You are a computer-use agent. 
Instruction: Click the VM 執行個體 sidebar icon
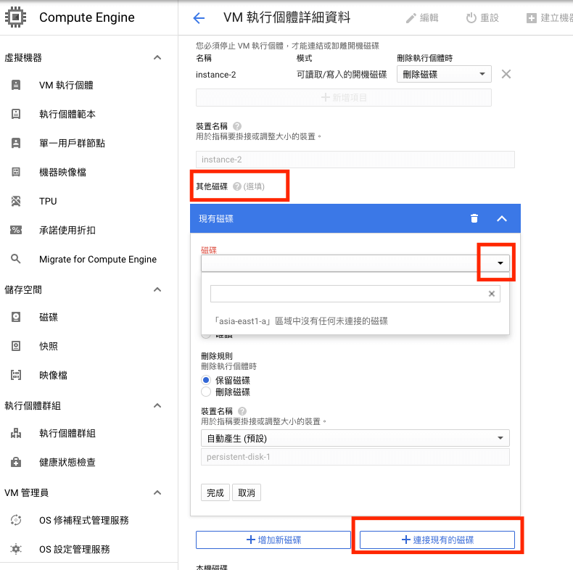[x=16, y=85]
